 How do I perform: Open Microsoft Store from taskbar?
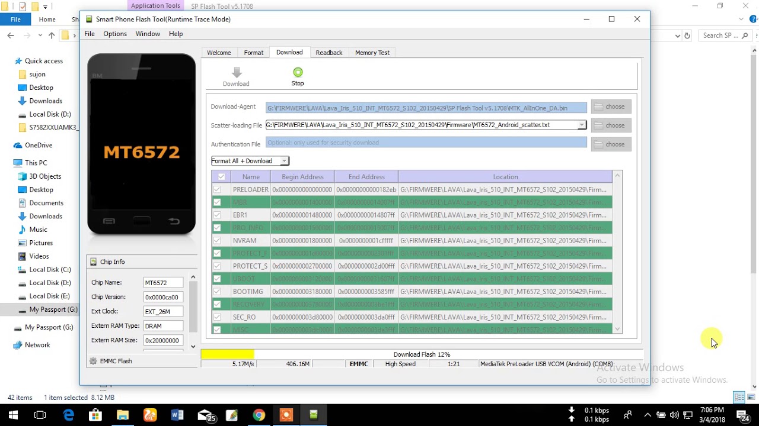tap(95, 415)
